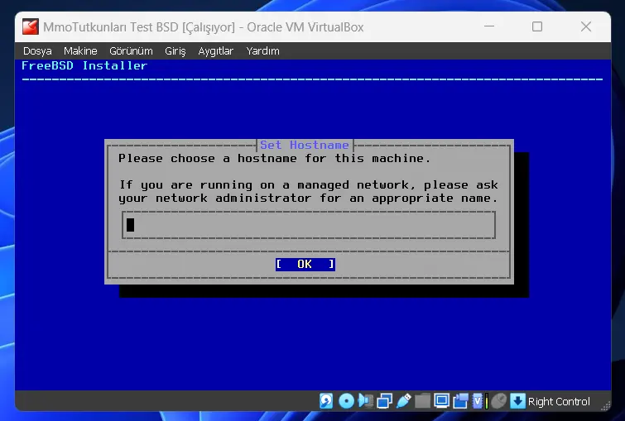Click the recording status icon
625x421 pixels.
460,400
